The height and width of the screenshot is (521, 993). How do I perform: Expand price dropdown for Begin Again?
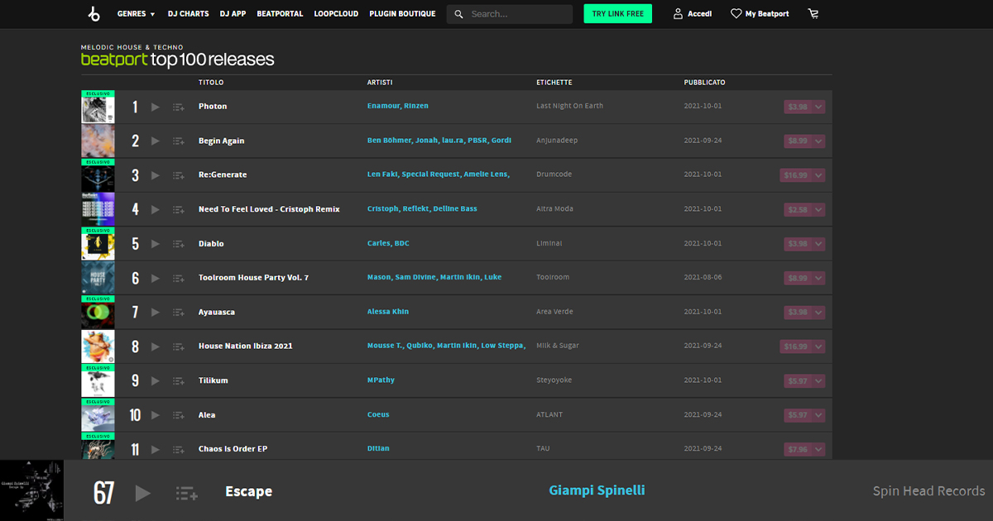tap(818, 141)
